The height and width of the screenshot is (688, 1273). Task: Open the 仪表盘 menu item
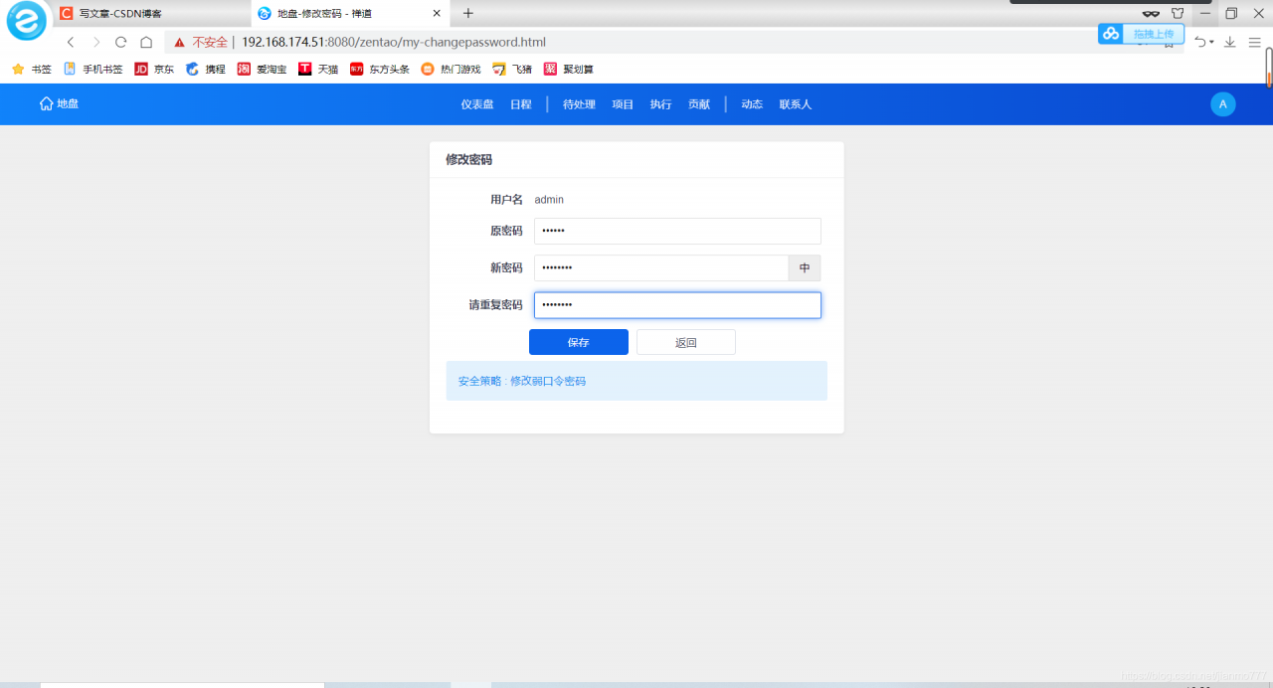(477, 104)
